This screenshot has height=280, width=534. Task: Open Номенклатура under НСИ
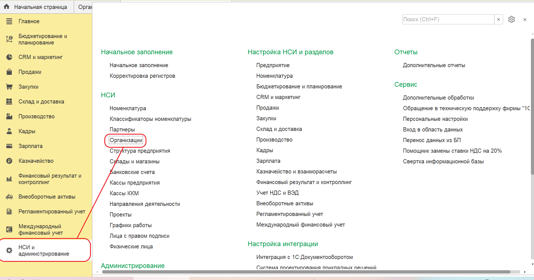click(128, 108)
